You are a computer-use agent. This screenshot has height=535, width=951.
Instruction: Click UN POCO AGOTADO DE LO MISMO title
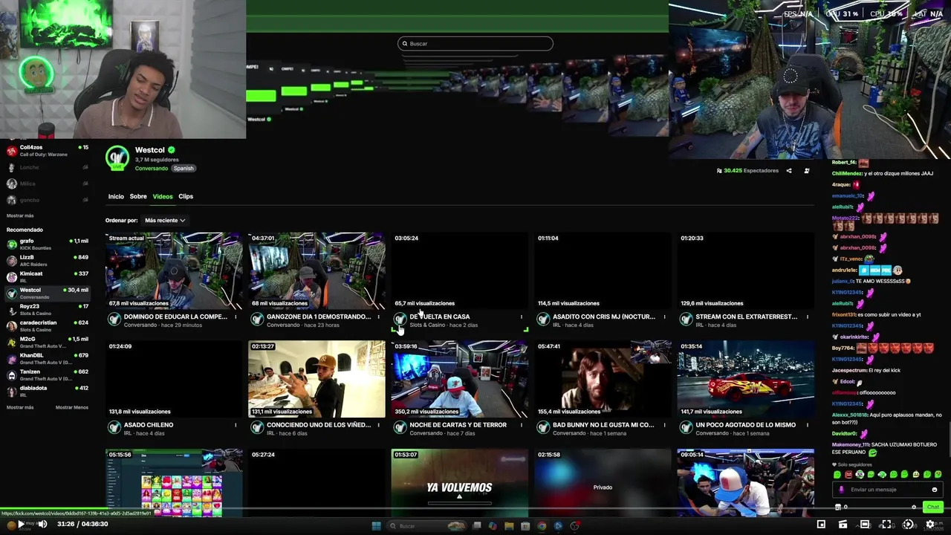pyautogui.click(x=745, y=425)
